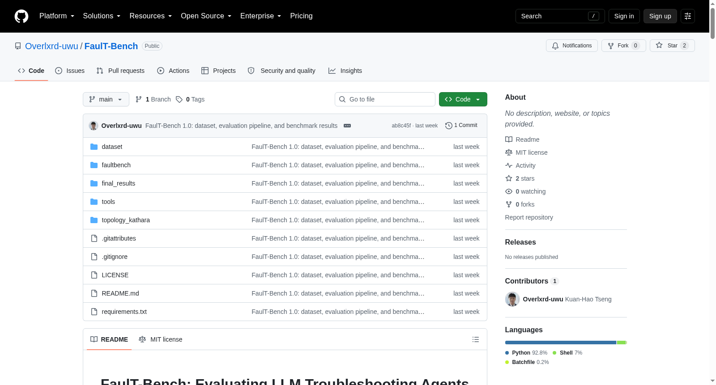Image resolution: width=716 pixels, height=385 pixels.
Task: Switch to the Issues tab
Action: coord(70,71)
